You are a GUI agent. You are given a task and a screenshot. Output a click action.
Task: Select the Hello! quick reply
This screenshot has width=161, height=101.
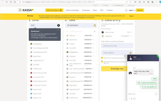[x=155, y=79]
